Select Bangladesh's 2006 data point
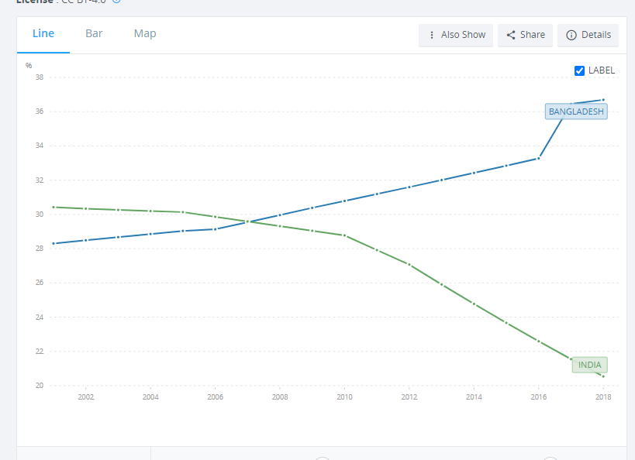This screenshot has width=635, height=460. tap(216, 229)
